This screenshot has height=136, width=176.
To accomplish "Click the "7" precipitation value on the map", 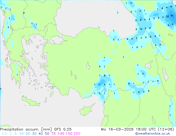I will pos(100,84).
